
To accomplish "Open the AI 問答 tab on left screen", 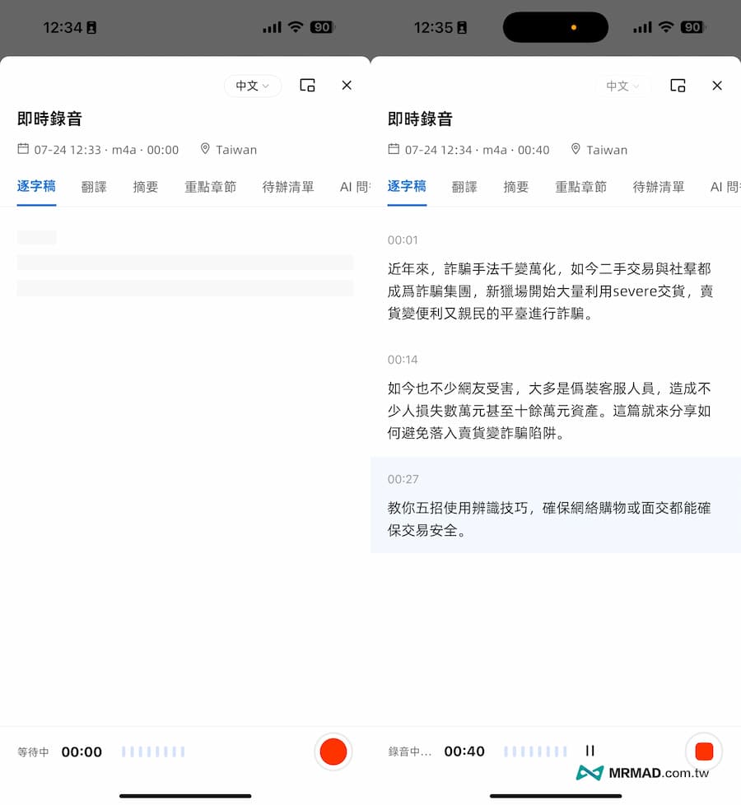I will point(355,187).
